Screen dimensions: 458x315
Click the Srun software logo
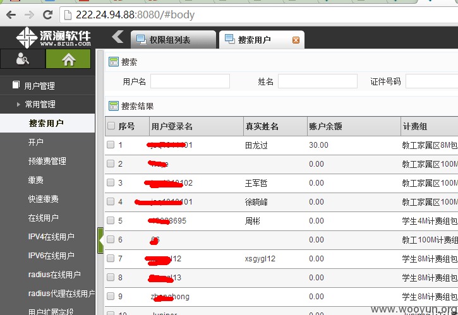tap(54, 38)
